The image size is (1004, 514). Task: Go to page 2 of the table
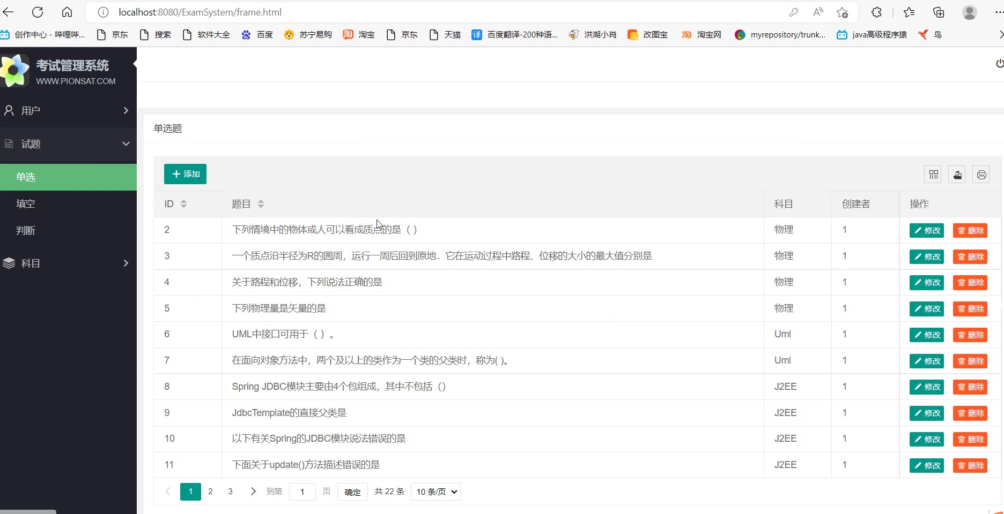coord(210,492)
